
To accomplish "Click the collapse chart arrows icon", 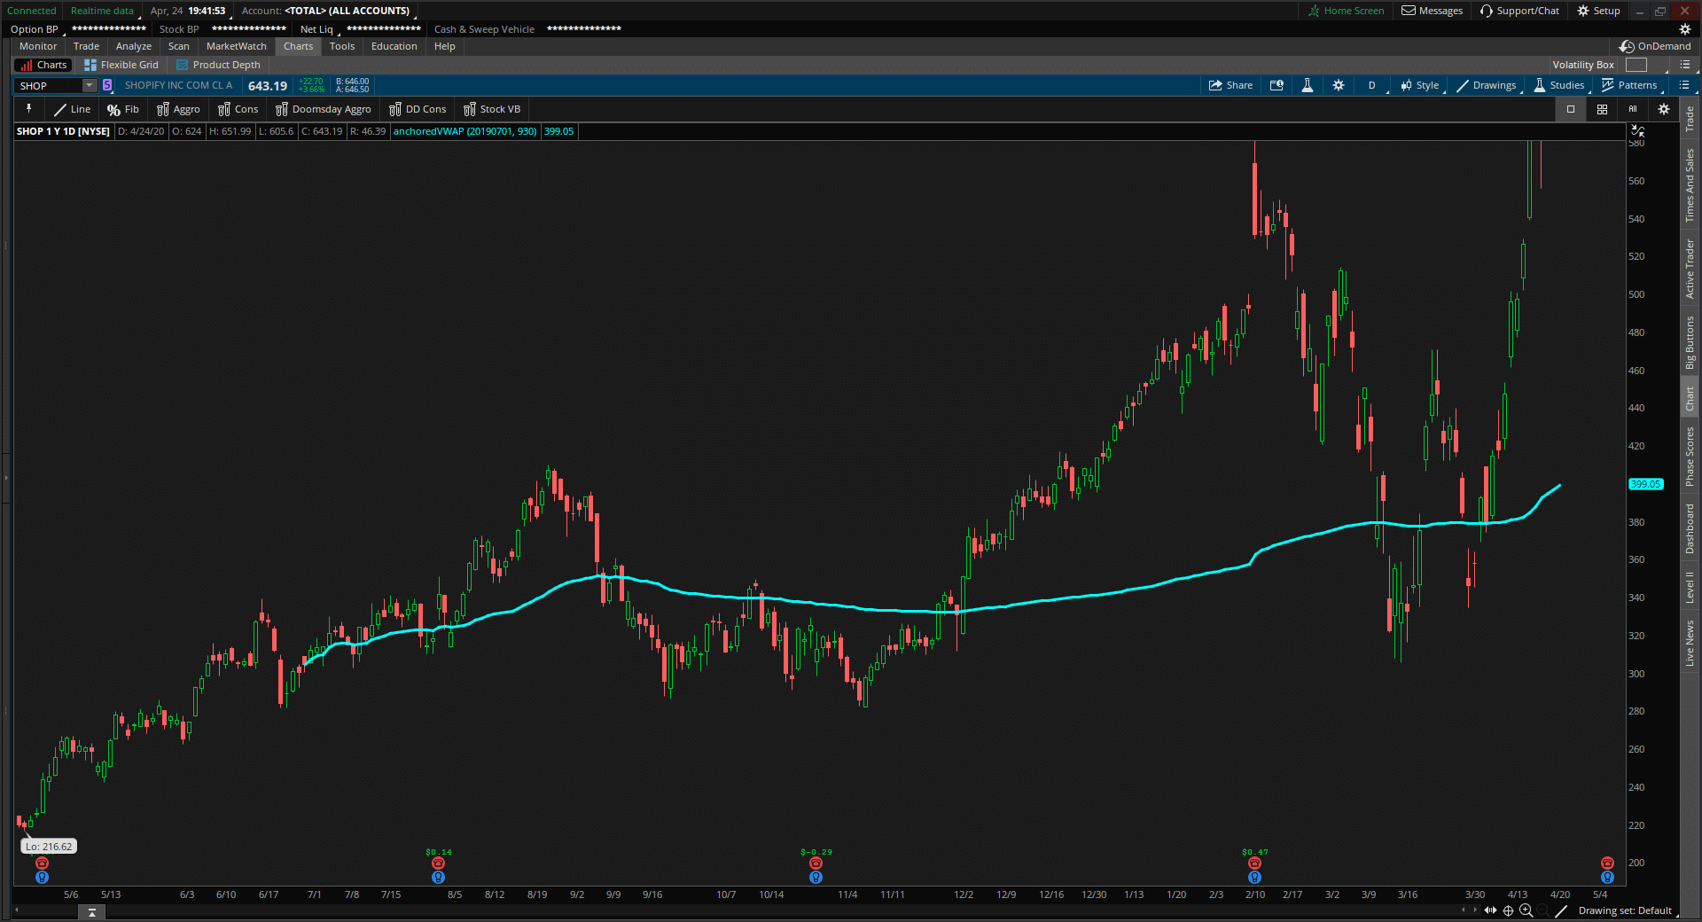I will pyautogui.click(x=1637, y=131).
